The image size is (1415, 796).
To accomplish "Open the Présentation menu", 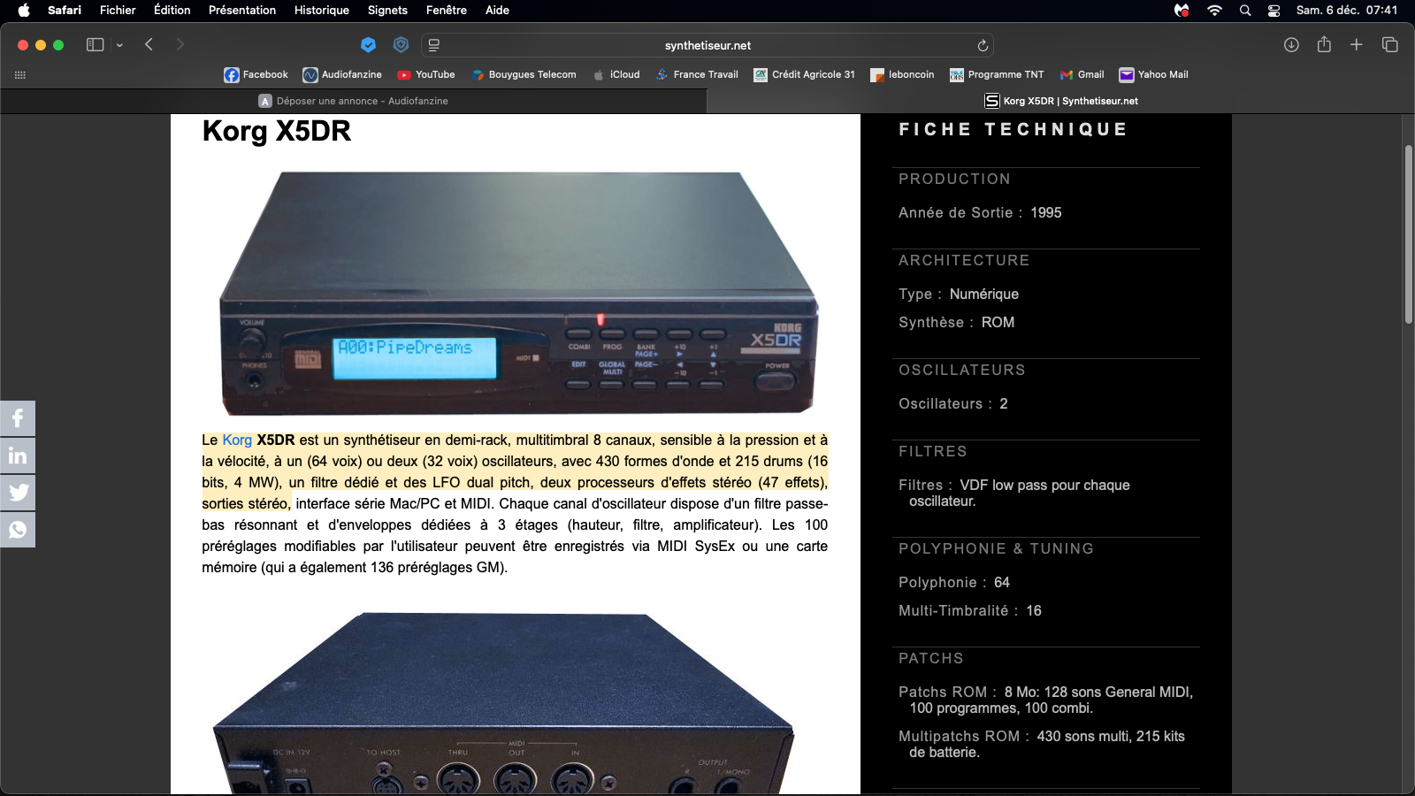I will click(x=242, y=11).
